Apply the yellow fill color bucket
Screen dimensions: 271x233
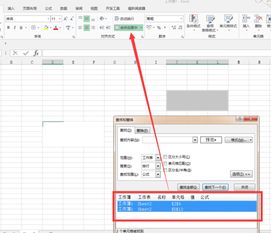(x=46, y=28)
